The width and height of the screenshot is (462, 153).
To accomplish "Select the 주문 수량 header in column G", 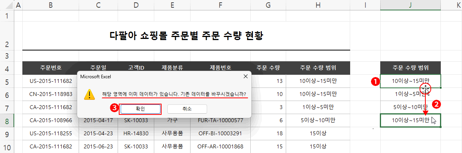I will 268,68.
